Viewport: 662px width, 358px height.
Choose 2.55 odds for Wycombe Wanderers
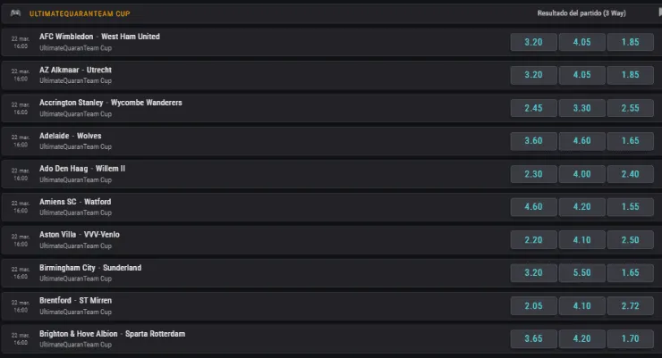[x=630, y=108]
